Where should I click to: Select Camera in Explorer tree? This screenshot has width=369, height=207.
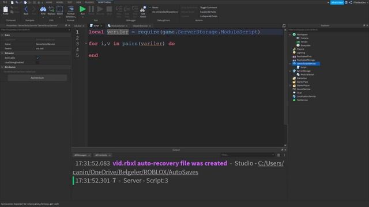[304, 38]
